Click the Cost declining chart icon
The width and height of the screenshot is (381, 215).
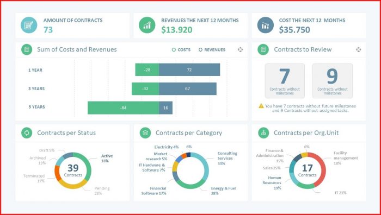point(266,25)
